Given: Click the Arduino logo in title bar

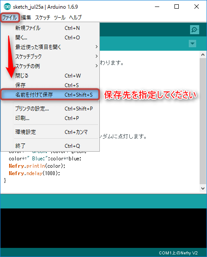Looking at the screenshot, I should (x=7, y=7).
